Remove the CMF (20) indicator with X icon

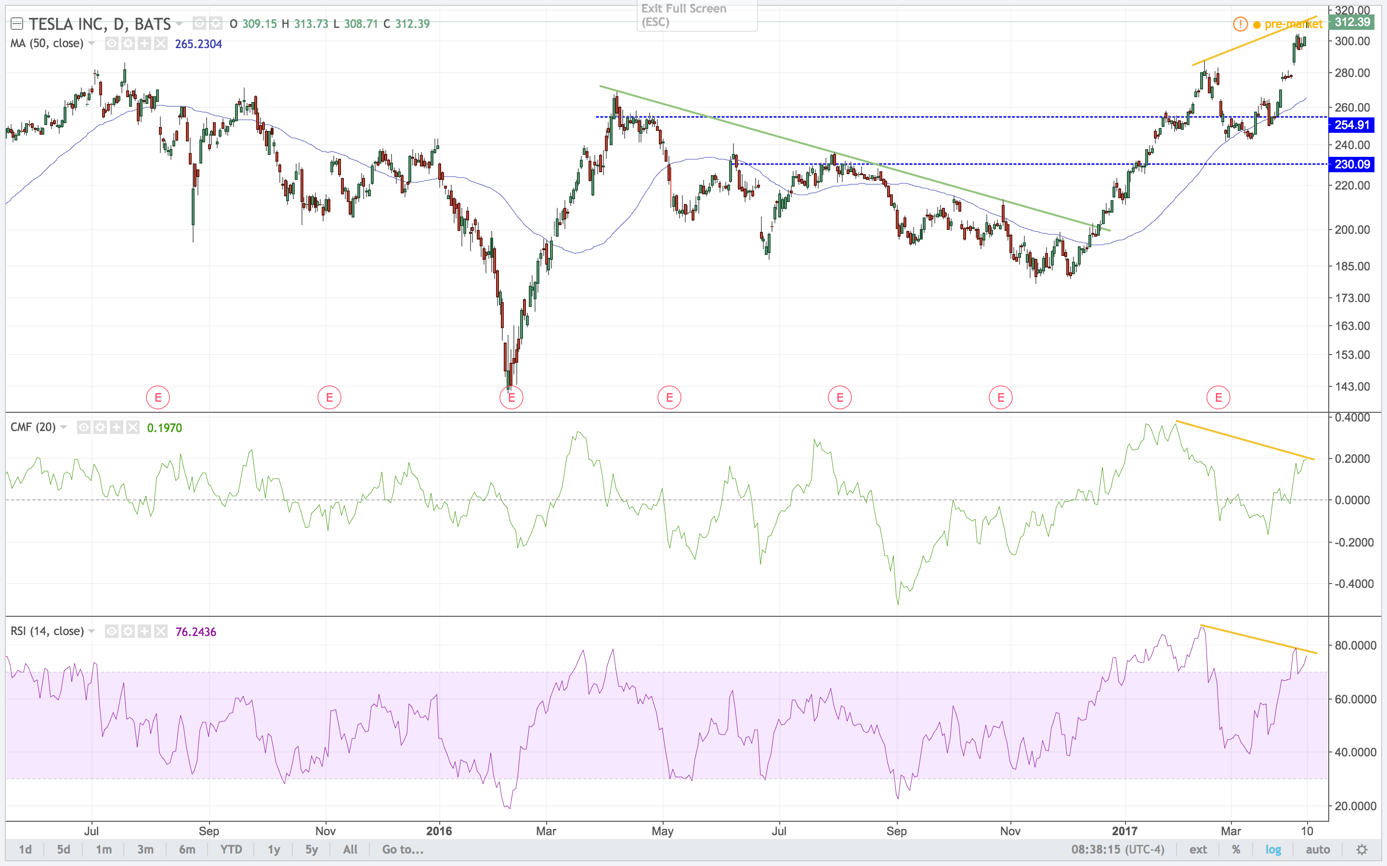[133, 427]
